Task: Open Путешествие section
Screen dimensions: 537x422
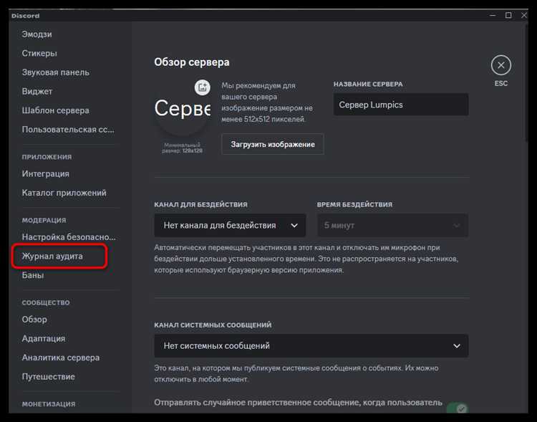Action: pos(48,376)
